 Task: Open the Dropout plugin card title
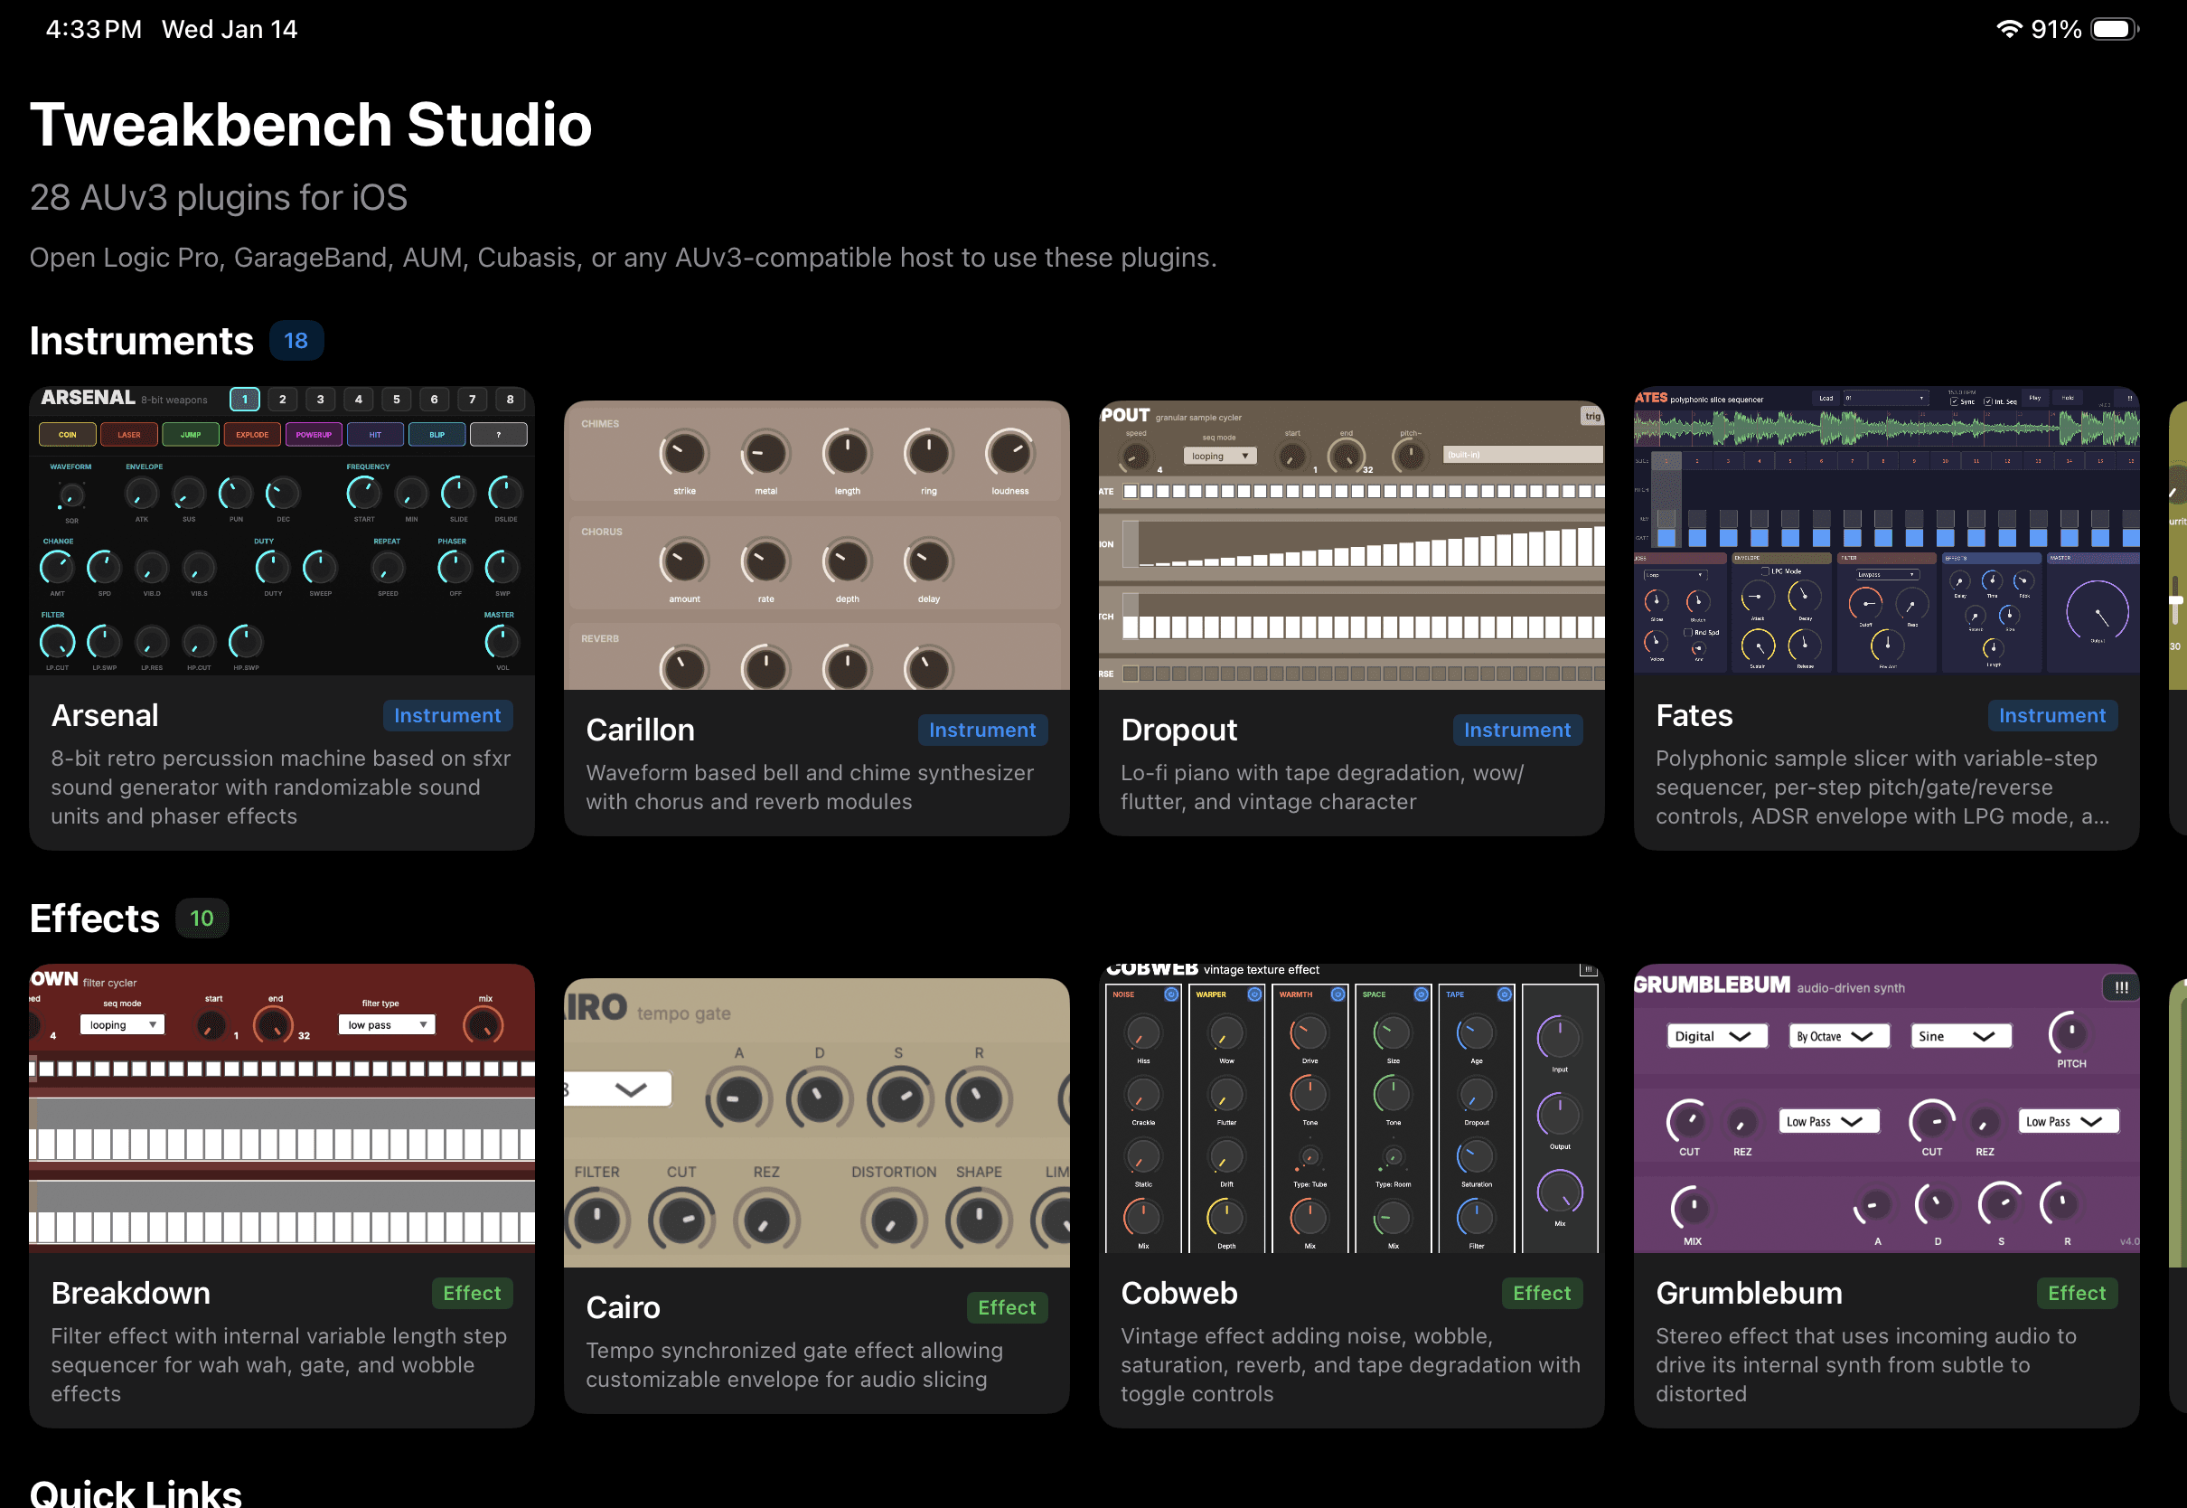(x=1178, y=730)
